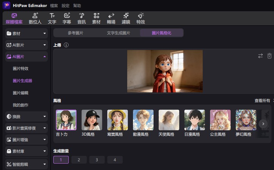Open the 字幕 subtitles tool
Screen dimensions: 274x170
point(67,18)
